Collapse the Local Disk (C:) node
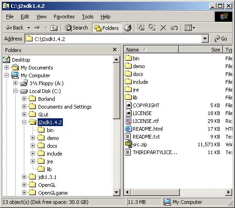Image resolution: width=235 pixels, height=208 pixels. point(15,91)
